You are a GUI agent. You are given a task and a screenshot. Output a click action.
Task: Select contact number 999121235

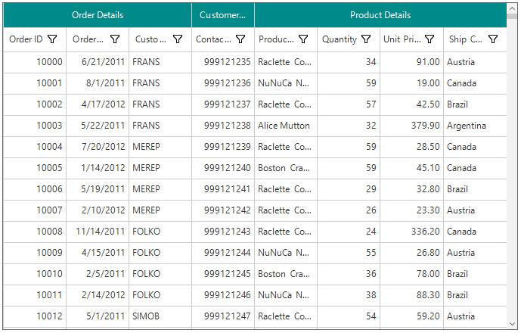click(223, 62)
